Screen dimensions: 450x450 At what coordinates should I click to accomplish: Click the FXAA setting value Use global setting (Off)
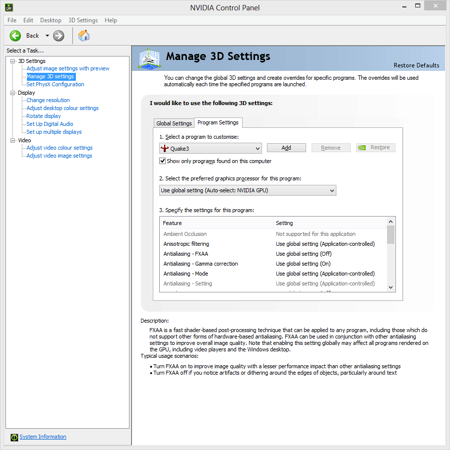(x=304, y=254)
